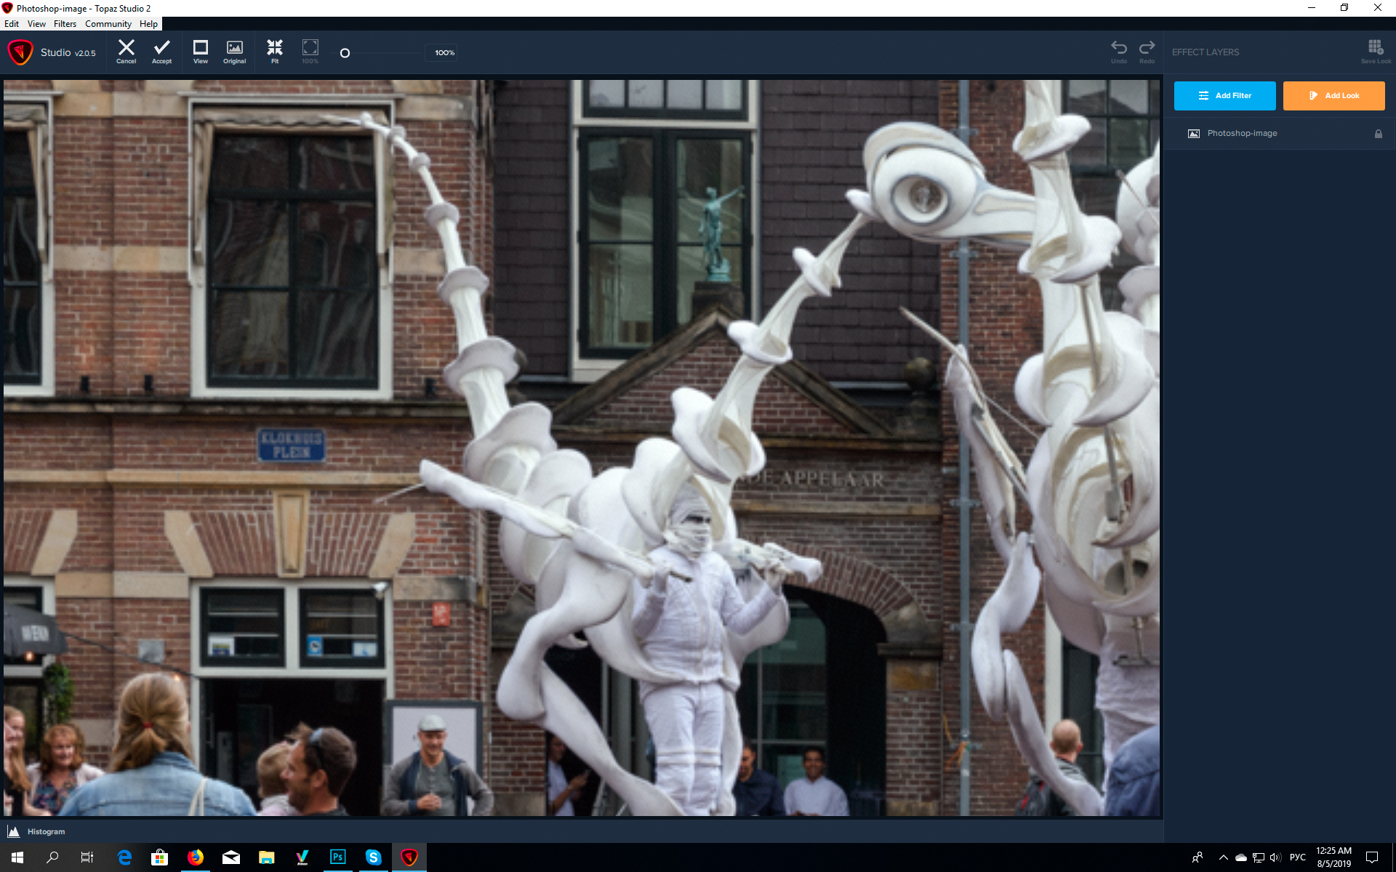Click the 100% zoom value field
The image size is (1396, 872).
[x=444, y=53]
